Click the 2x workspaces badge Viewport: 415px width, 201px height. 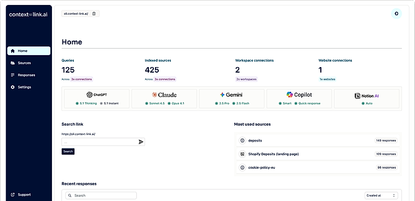tap(246, 79)
